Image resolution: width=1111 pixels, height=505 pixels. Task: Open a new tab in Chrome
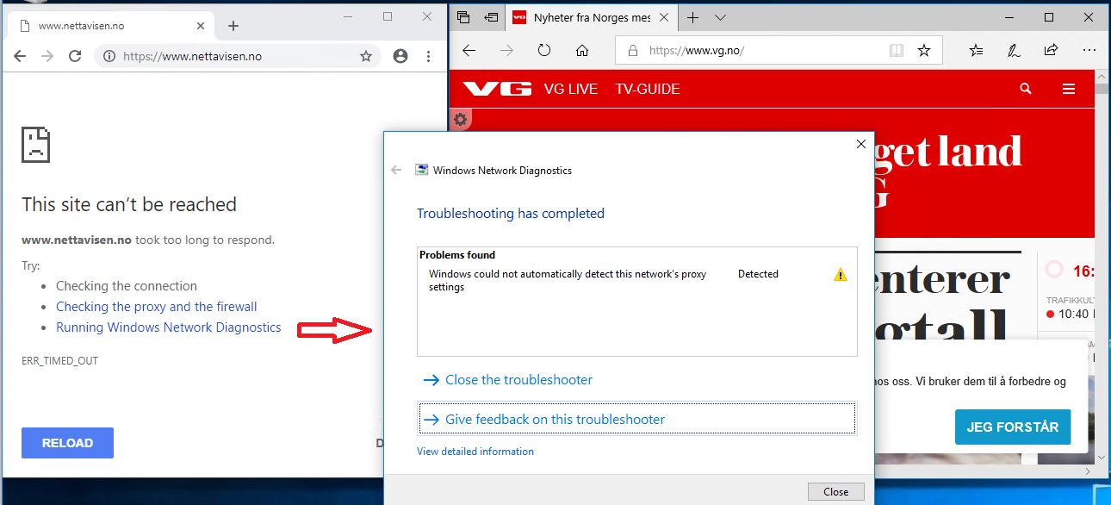click(233, 26)
